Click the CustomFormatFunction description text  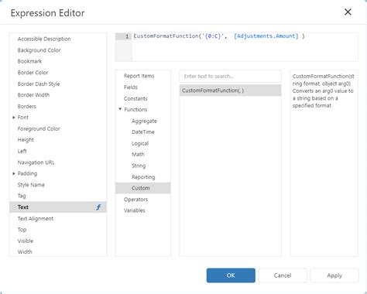[x=323, y=91]
